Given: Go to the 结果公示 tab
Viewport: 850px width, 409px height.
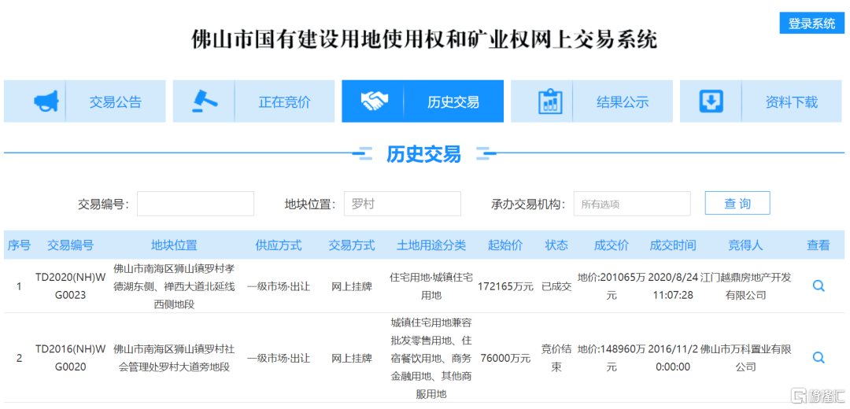Looking at the screenshot, I should coord(622,102).
